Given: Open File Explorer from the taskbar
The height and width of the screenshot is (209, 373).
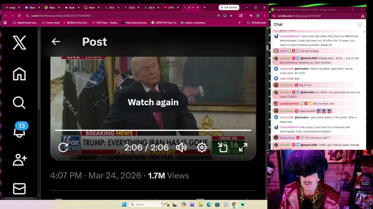Looking at the screenshot, I should tap(200, 205).
